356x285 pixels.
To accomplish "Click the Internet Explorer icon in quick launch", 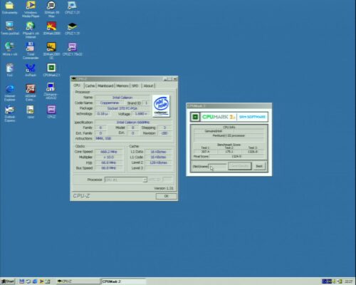I will pyautogui.click(x=35, y=281).
